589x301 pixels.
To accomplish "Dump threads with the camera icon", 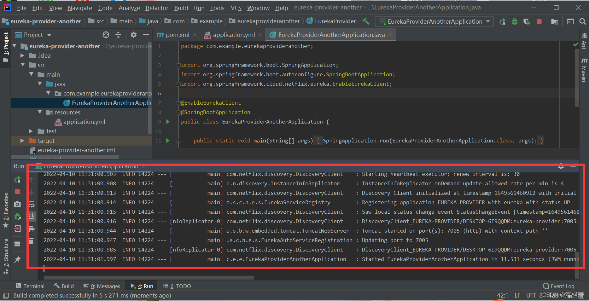I will tap(17, 204).
